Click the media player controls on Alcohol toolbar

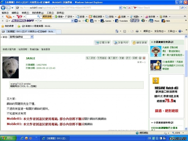135,21
